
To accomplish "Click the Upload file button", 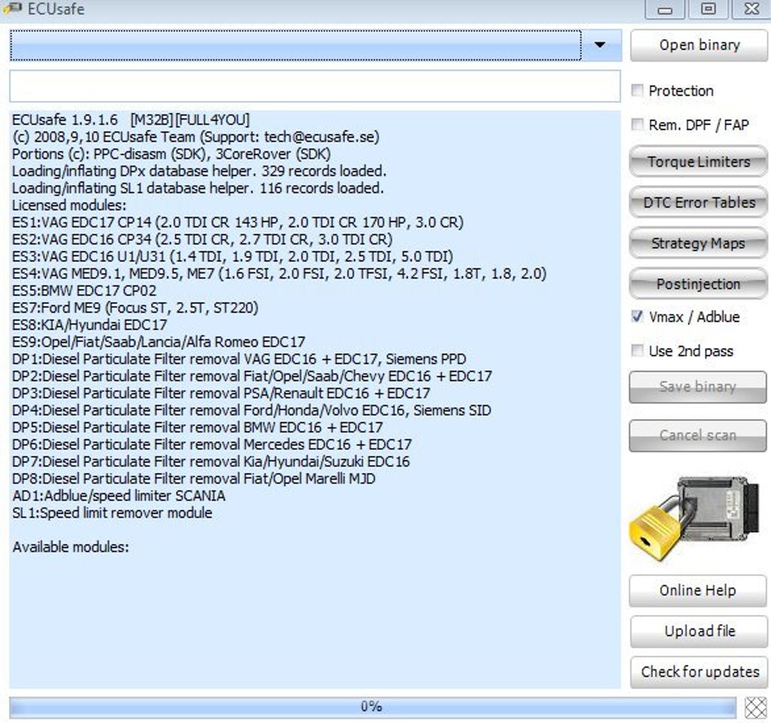I will tap(697, 631).
